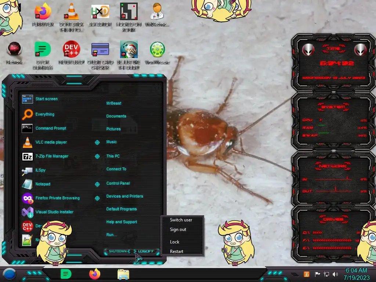Expand the 7-Zip File Manager jump list arrow
The width and height of the screenshot is (376, 282).
(97, 156)
